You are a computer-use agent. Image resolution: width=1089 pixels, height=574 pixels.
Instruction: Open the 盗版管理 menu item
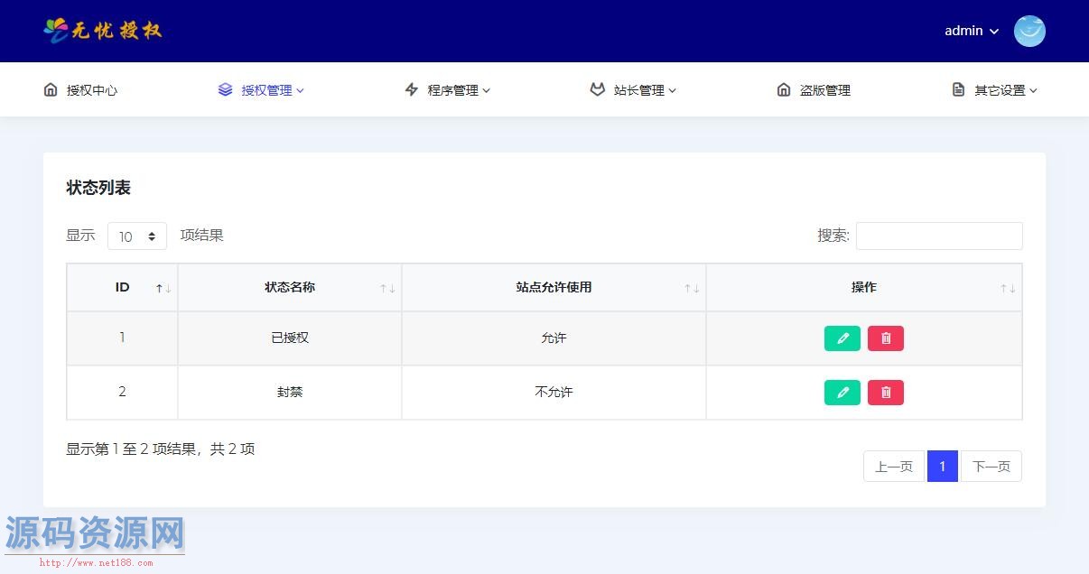(814, 90)
